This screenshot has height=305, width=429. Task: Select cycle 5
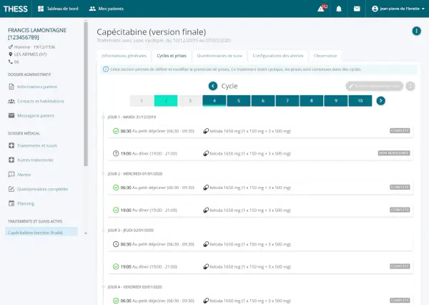[239, 101]
